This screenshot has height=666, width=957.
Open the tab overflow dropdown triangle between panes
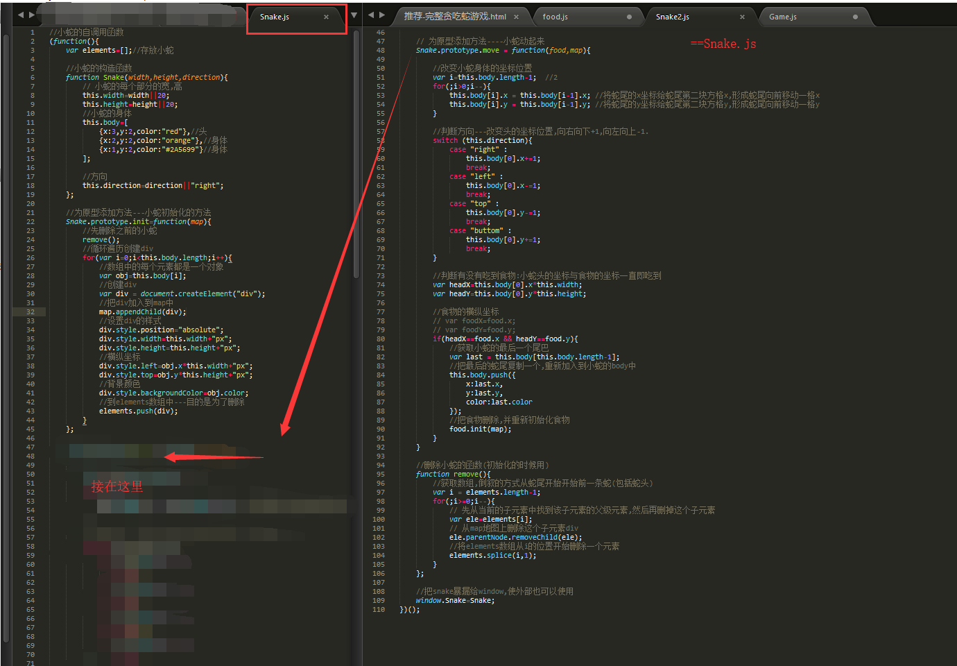pos(354,14)
